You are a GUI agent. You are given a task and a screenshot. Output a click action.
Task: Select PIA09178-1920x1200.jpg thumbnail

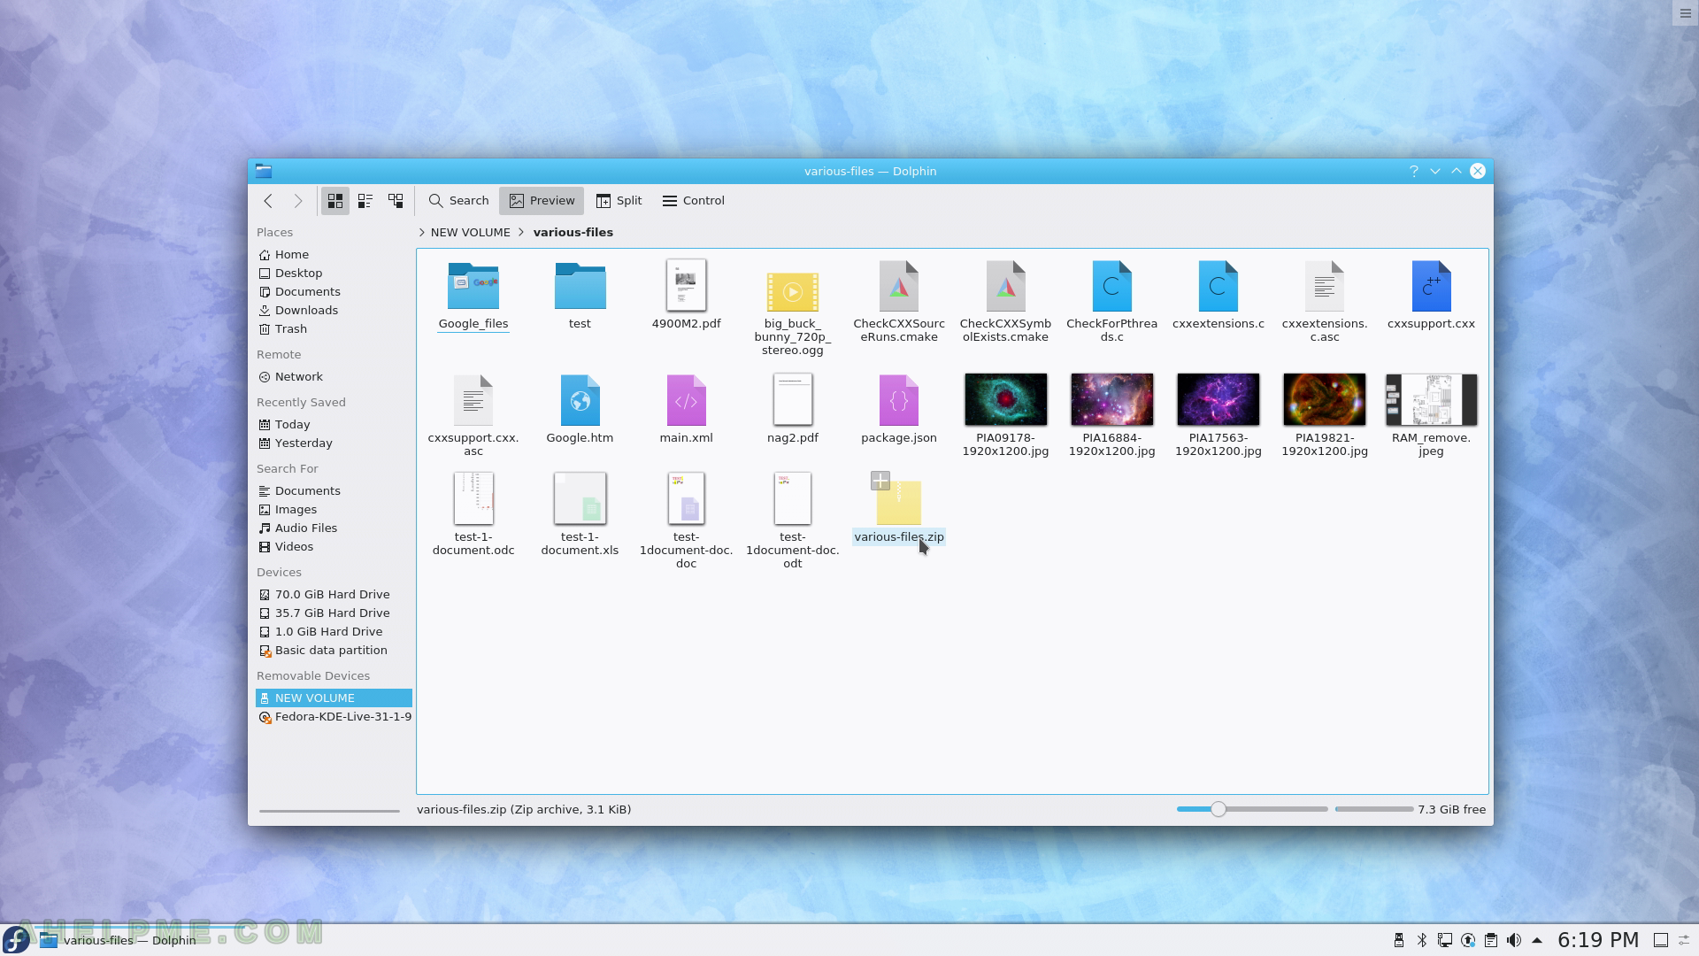pyautogui.click(x=1005, y=399)
